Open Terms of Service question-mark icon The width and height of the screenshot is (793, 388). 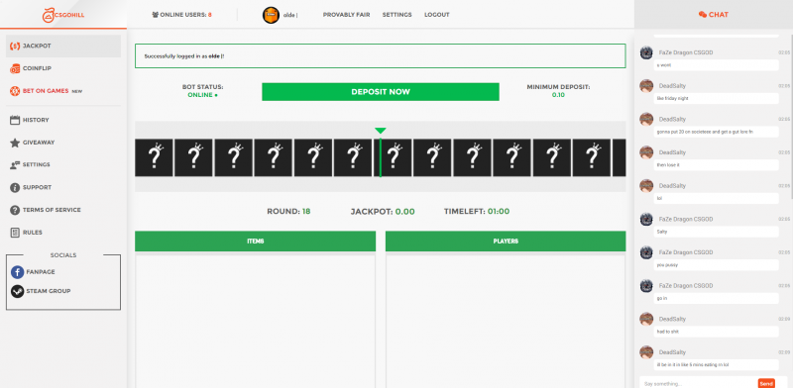pyautogui.click(x=15, y=210)
